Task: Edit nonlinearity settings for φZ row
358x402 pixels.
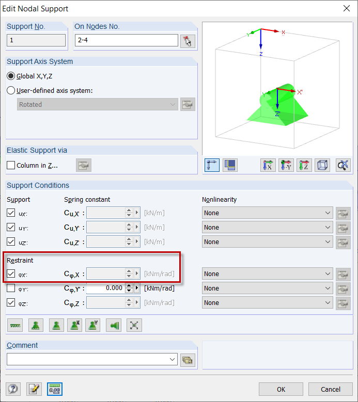Action: tap(343, 303)
